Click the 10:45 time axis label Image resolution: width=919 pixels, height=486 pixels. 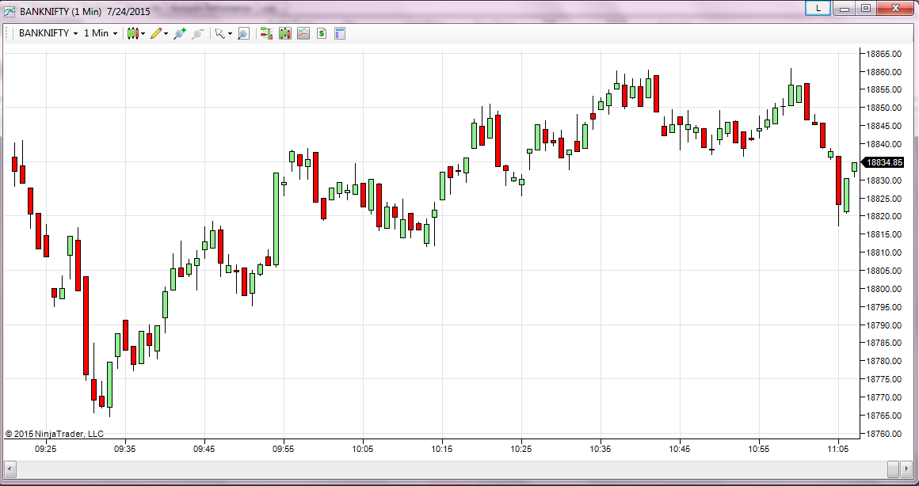(680, 449)
